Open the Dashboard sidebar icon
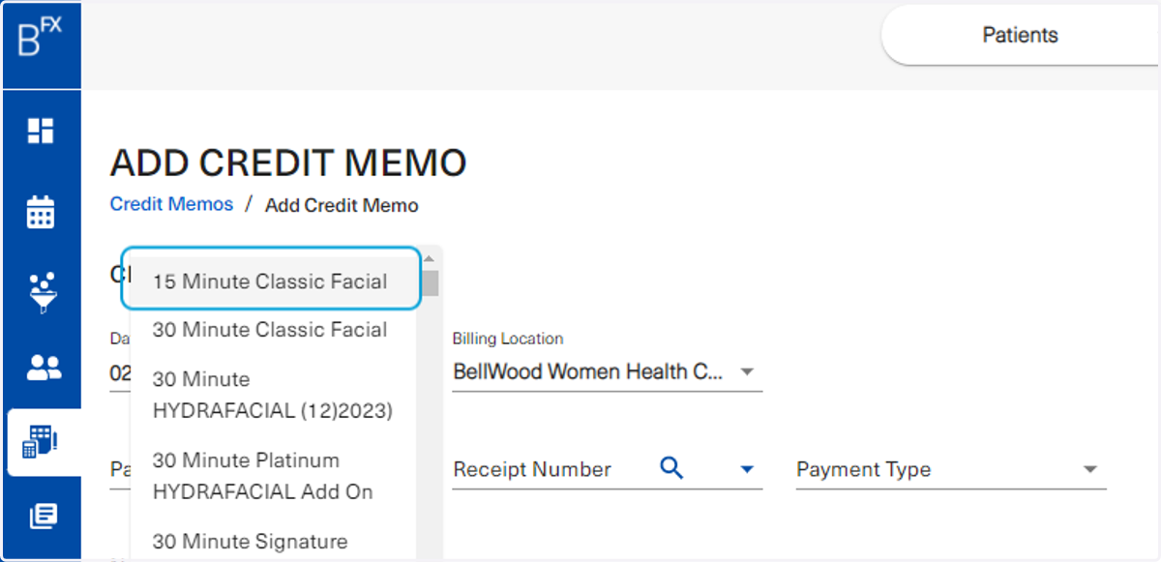The width and height of the screenshot is (1161, 562). coord(41,131)
